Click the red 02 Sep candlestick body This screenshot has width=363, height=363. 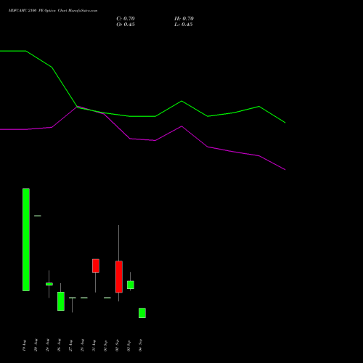tap(119, 277)
